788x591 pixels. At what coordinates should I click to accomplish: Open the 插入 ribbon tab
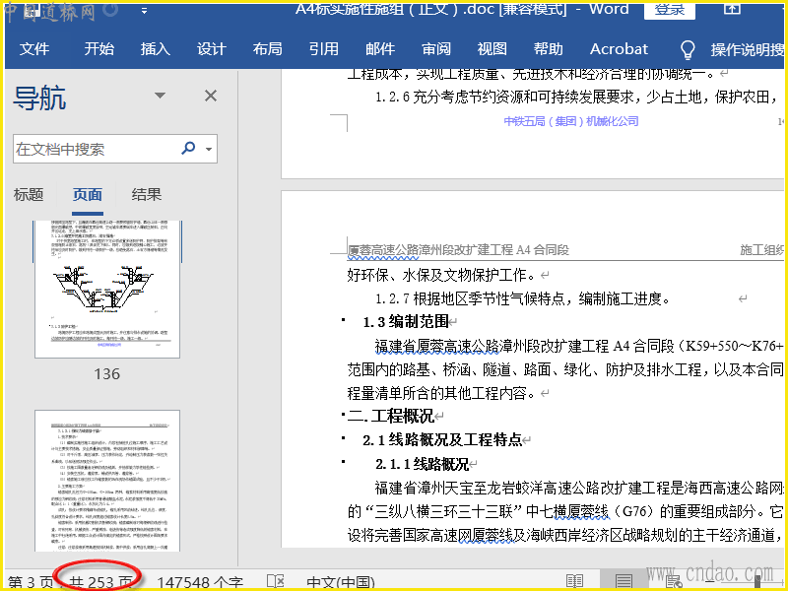(156, 48)
